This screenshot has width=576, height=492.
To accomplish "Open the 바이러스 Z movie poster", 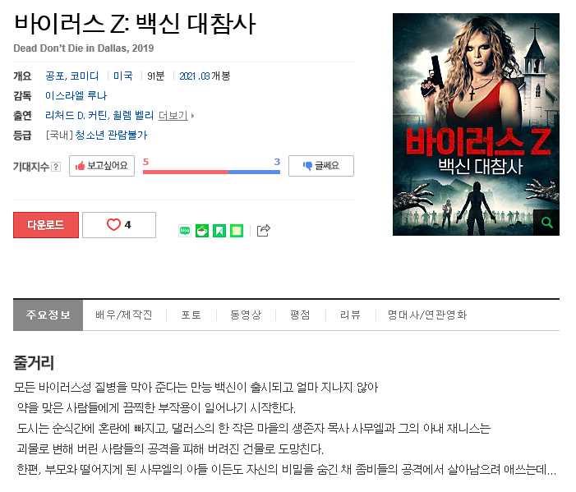I will (476, 125).
